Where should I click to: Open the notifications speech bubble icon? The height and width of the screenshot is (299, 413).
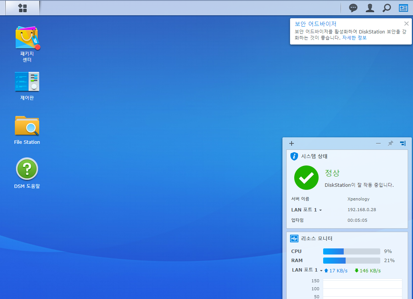pyautogui.click(x=353, y=8)
